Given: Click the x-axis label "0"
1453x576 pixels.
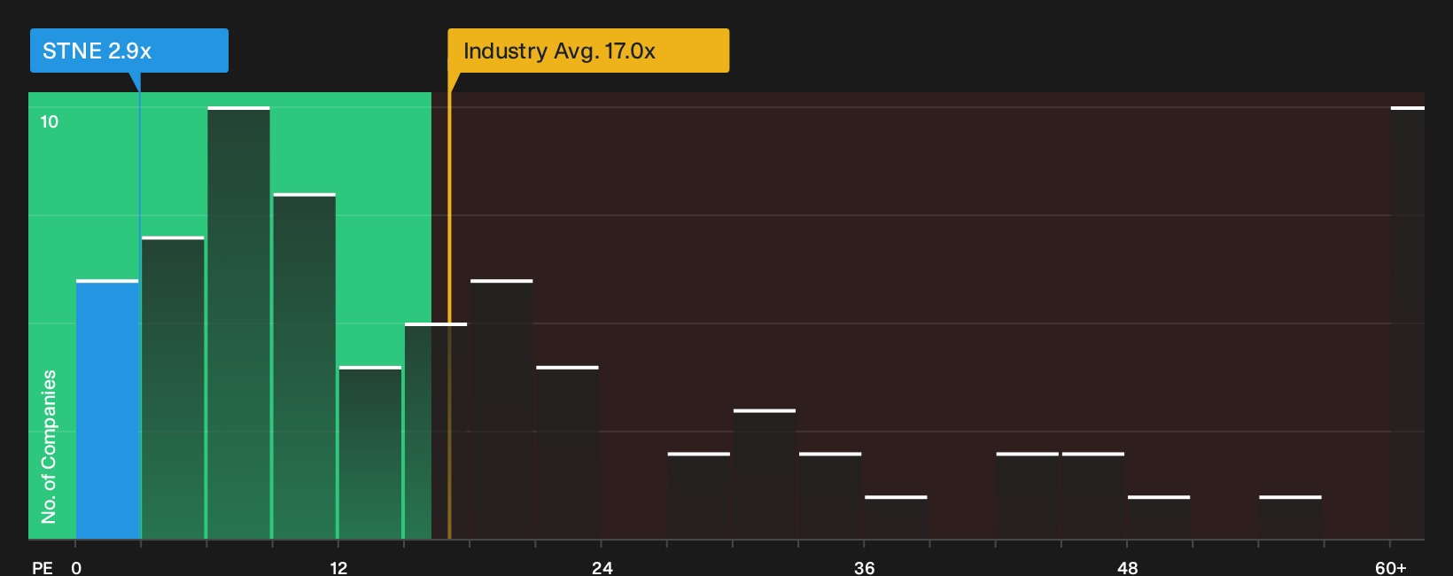Looking at the screenshot, I should click(76, 567).
